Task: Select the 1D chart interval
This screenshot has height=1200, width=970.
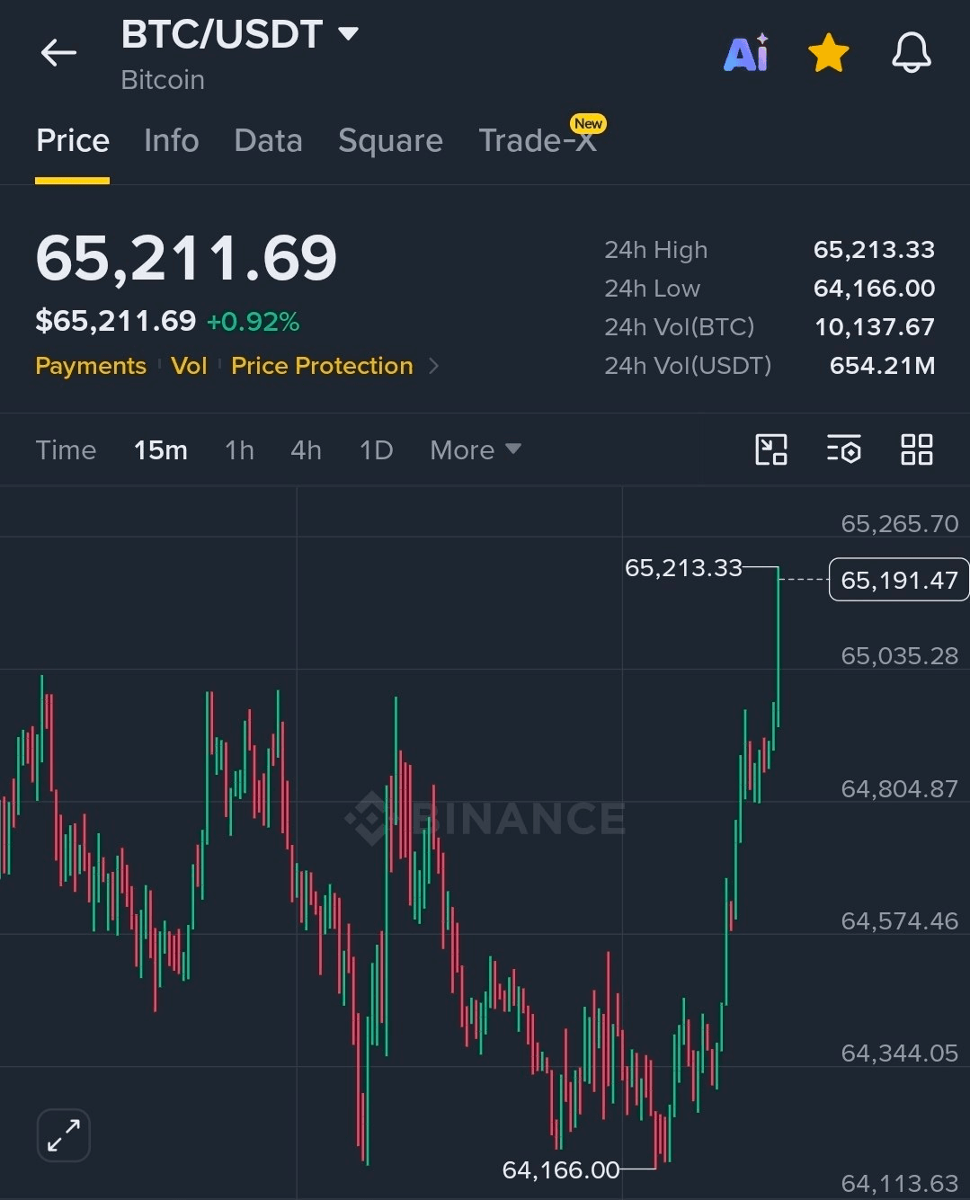Action: click(376, 450)
